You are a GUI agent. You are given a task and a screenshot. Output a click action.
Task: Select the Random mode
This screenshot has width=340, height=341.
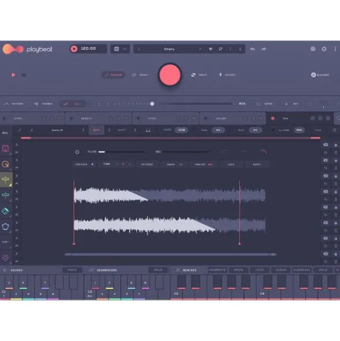tap(113, 75)
